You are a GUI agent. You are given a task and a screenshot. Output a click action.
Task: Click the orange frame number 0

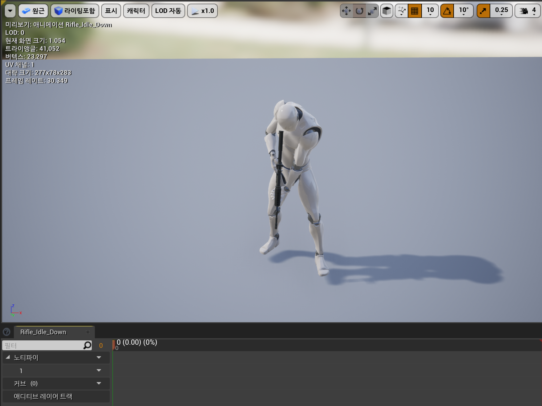point(101,346)
